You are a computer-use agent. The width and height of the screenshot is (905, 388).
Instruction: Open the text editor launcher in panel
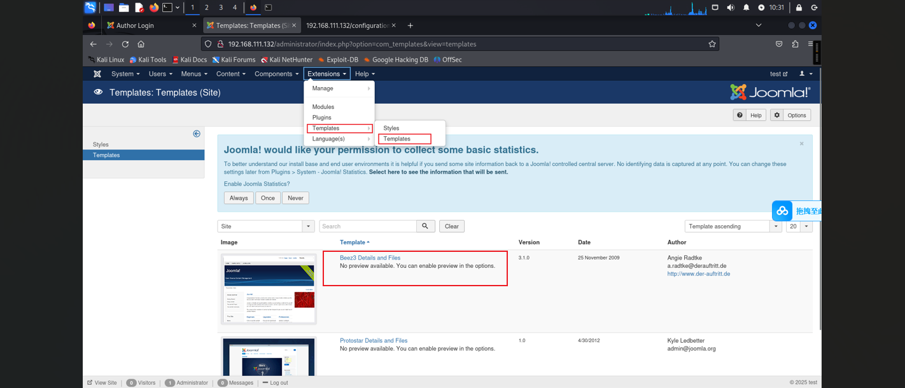pos(139,8)
